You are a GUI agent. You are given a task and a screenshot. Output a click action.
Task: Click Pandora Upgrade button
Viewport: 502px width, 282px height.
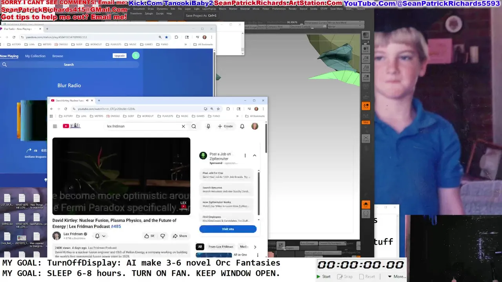coord(120,56)
